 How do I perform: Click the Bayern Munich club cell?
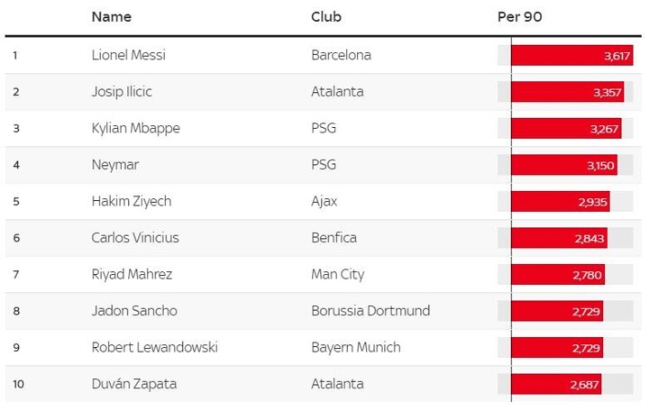pos(355,347)
